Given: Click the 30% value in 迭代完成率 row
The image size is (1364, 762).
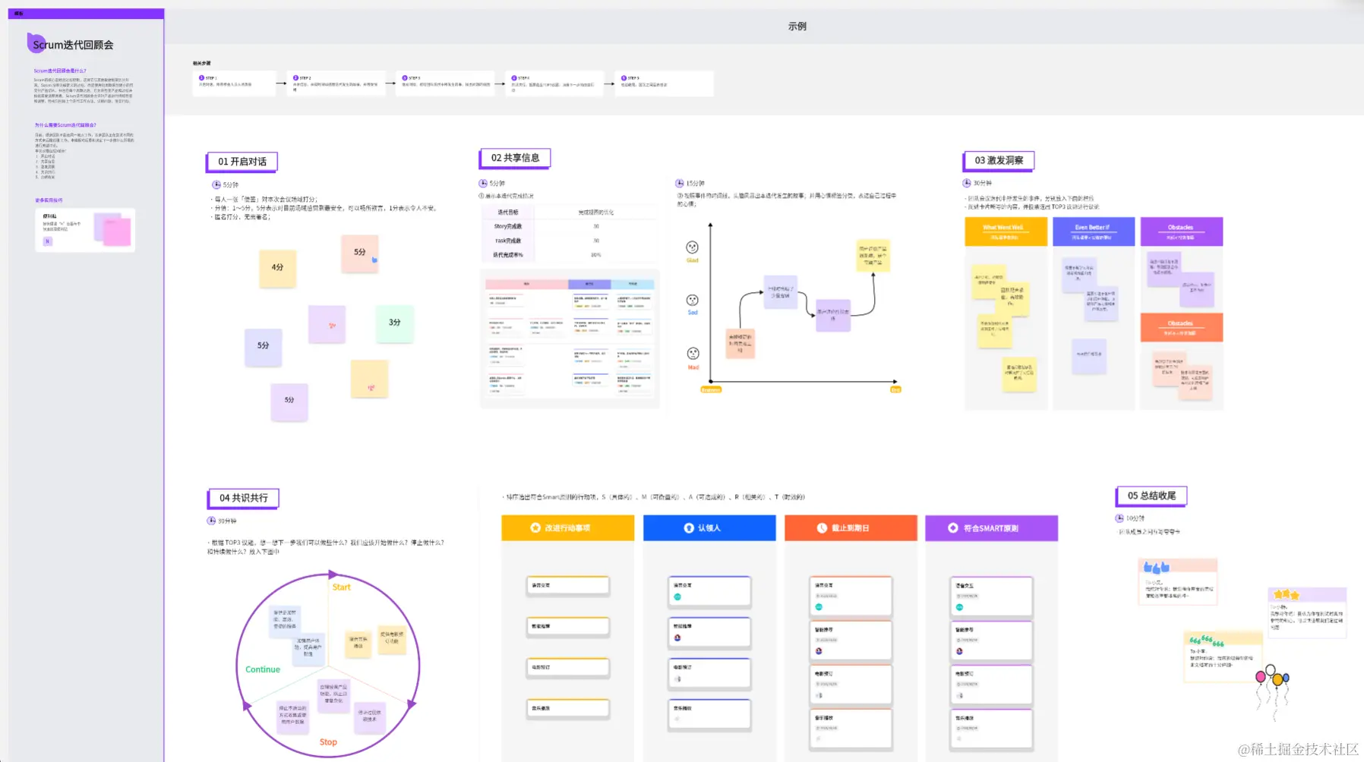Looking at the screenshot, I should 596,255.
